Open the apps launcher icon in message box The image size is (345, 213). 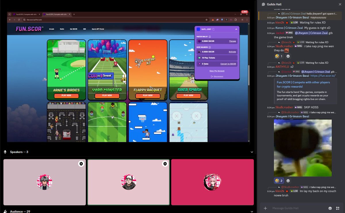[337, 208]
